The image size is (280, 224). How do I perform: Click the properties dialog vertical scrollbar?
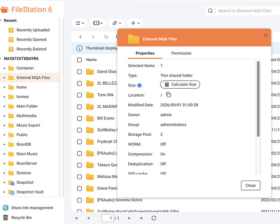[x=258, y=99]
